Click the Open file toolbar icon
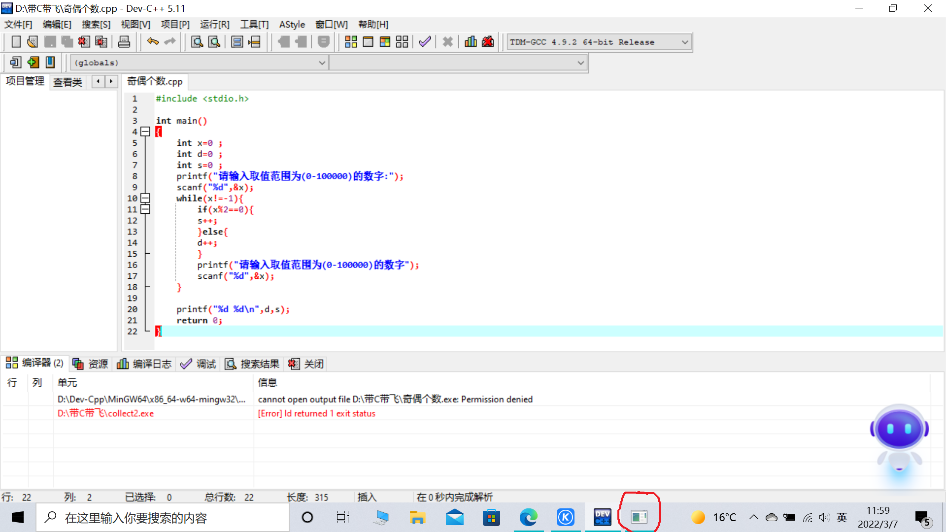Screen dimensions: 946x532 click(x=33, y=42)
